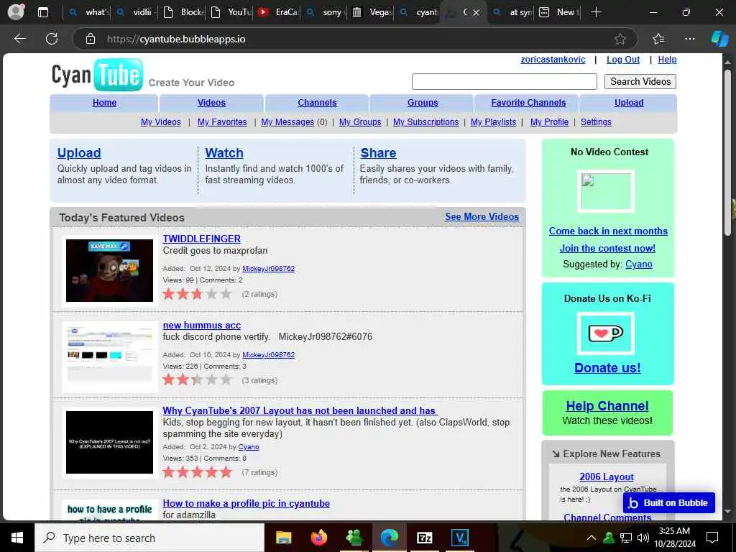
Task: Launch Firefox from the taskbar
Action: pyautogui.click(x=318, y=538)
